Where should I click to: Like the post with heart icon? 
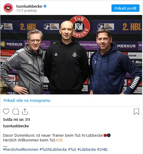pos(6,111)
